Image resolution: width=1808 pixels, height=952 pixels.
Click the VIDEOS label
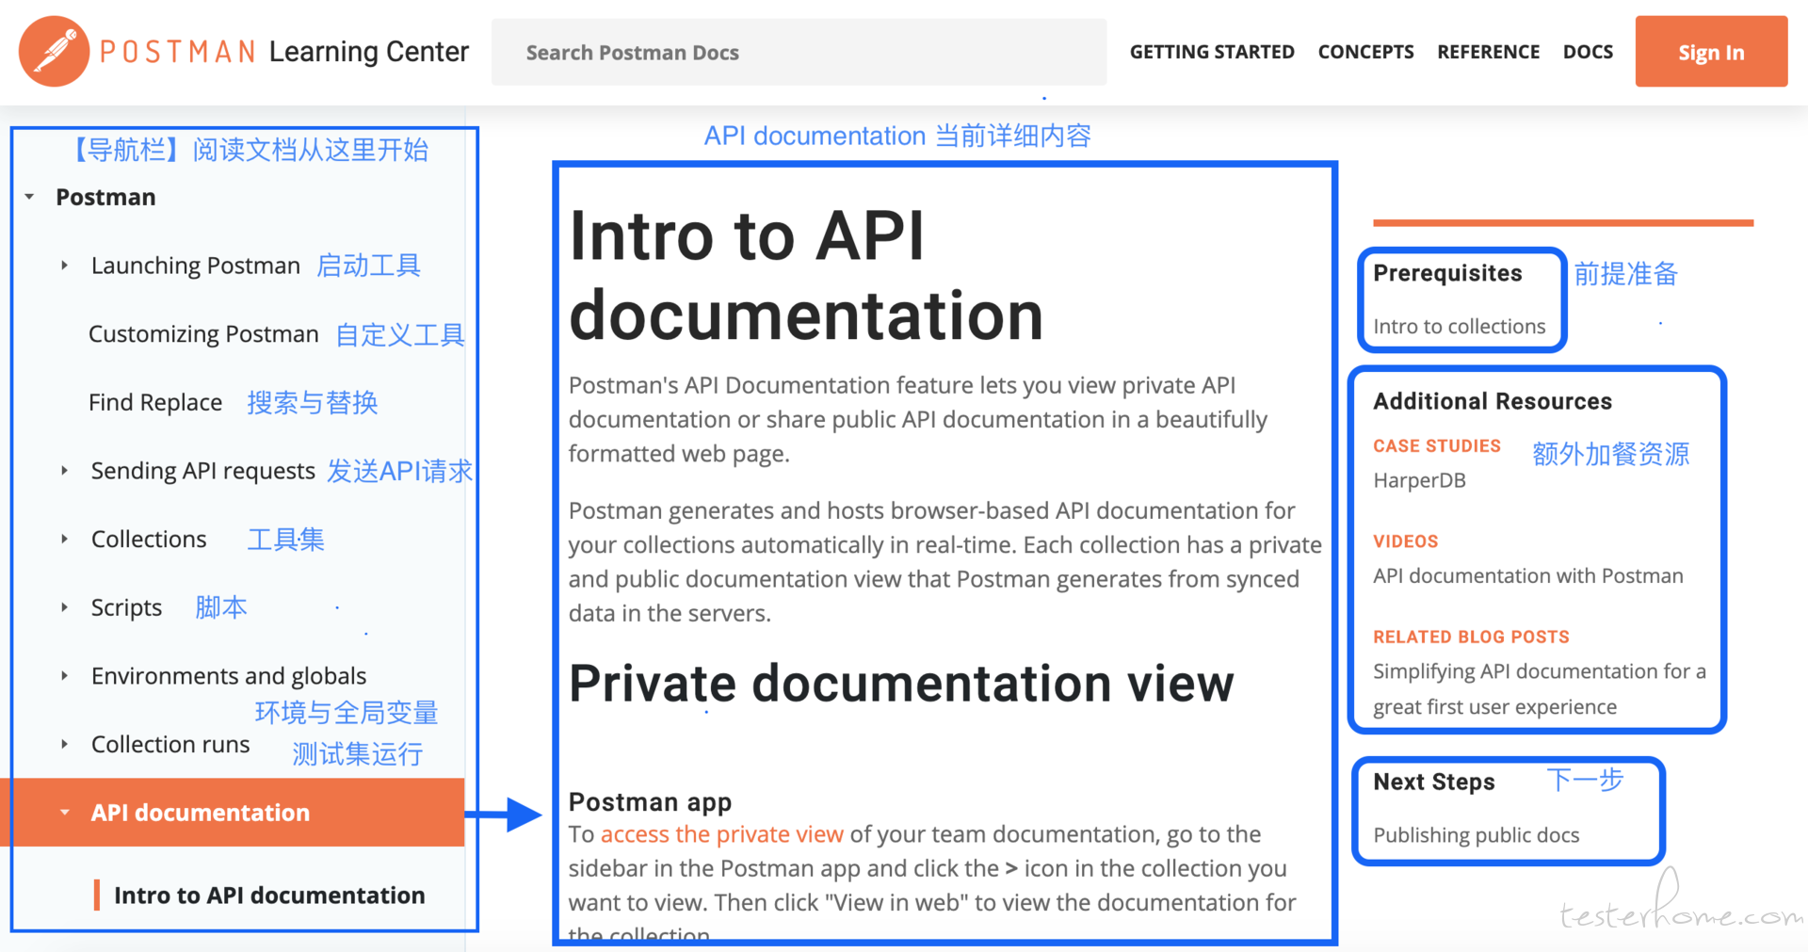(1405, 541)
